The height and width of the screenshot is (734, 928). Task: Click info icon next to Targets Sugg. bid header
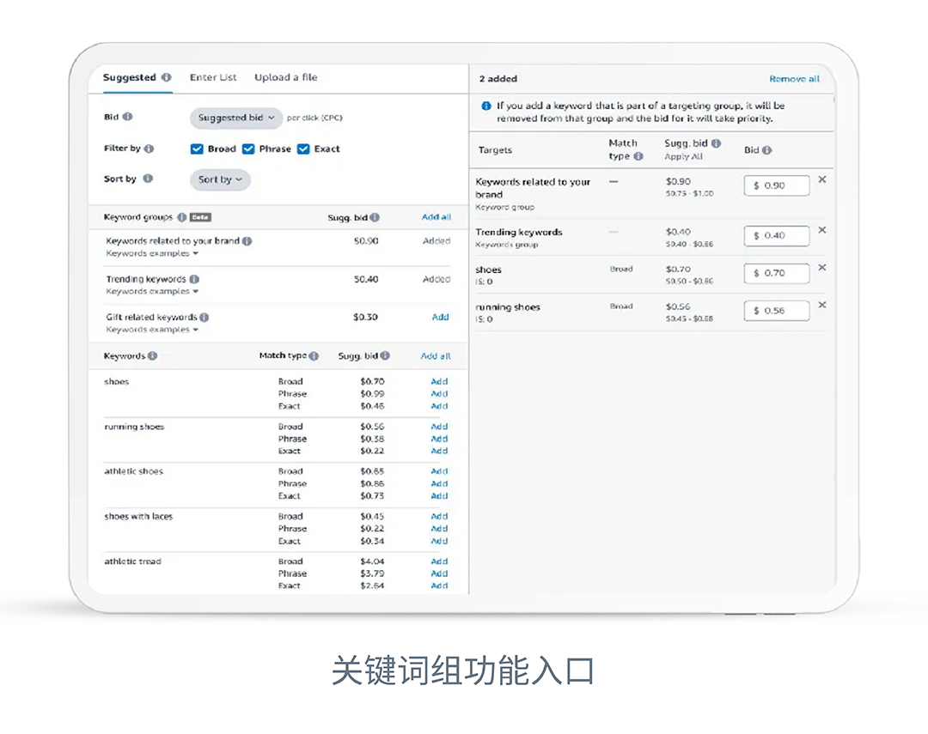click(x=716, y=143)
